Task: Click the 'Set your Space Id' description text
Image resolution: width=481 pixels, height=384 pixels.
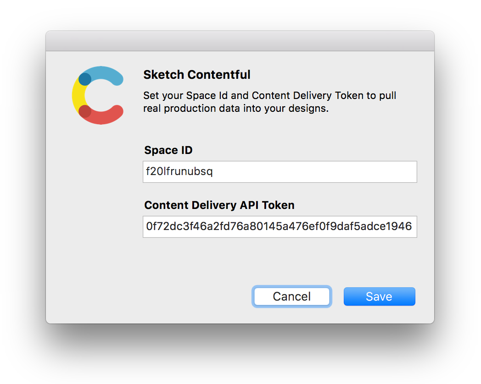Action: (269, 102)
